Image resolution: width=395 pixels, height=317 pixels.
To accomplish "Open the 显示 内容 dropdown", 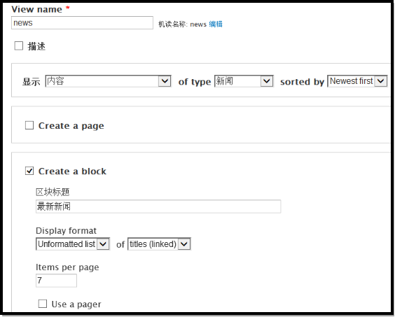I will (x=109, y=81).
